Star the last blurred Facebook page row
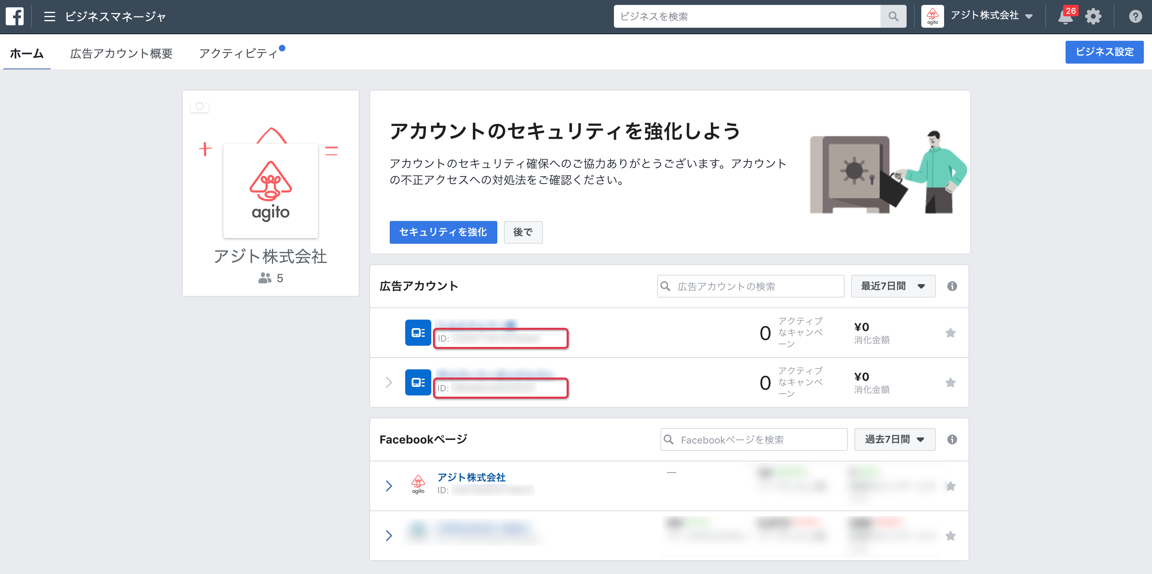Image resolution: width=1152 pixels, height=574 pixels. [950, 536]
